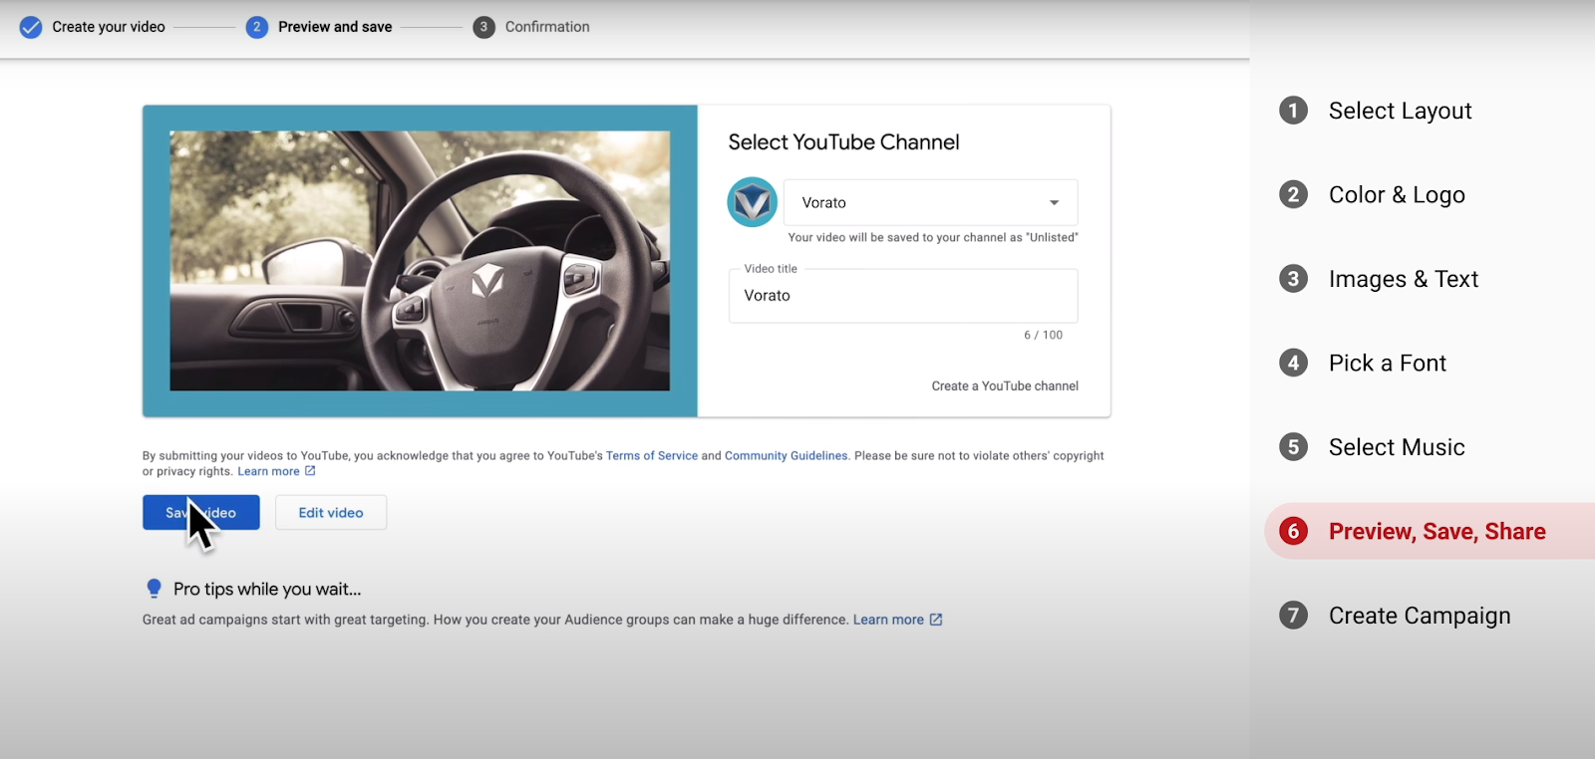
Task: Click the Edit video button
Action: [331, 513]
